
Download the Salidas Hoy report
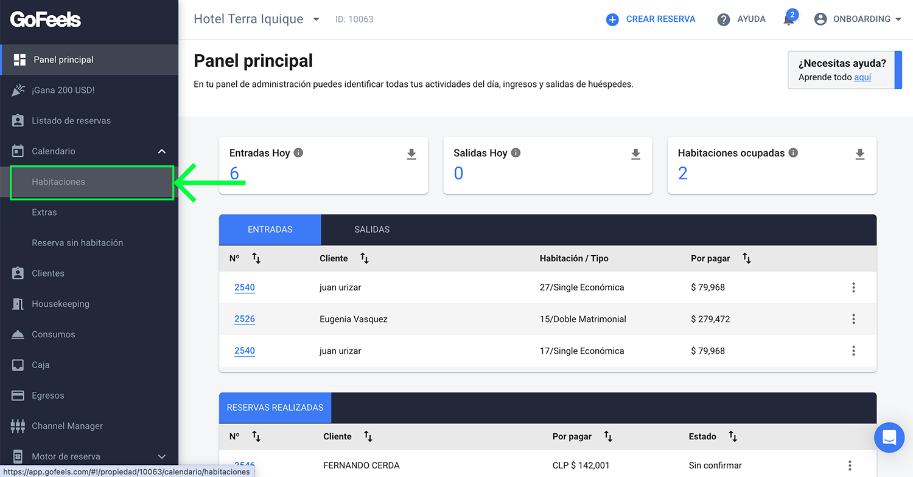pos(635,154)
